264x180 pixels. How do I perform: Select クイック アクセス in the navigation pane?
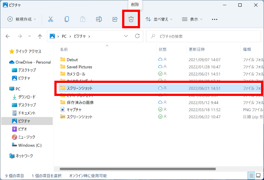tap(25, 51)
